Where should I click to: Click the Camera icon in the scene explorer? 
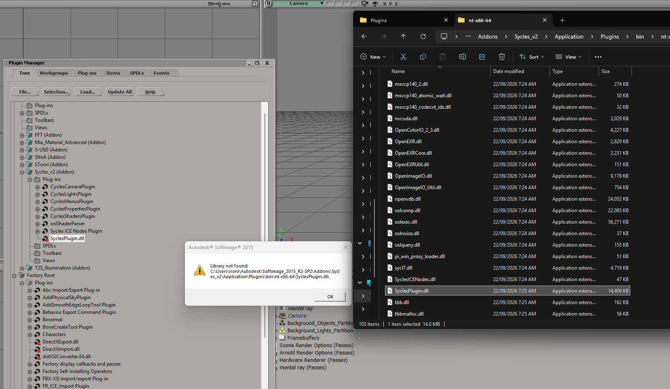pyautogui.click(x=283, y=316)
